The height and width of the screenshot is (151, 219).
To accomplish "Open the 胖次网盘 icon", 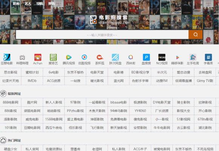I will pos(115,57).
